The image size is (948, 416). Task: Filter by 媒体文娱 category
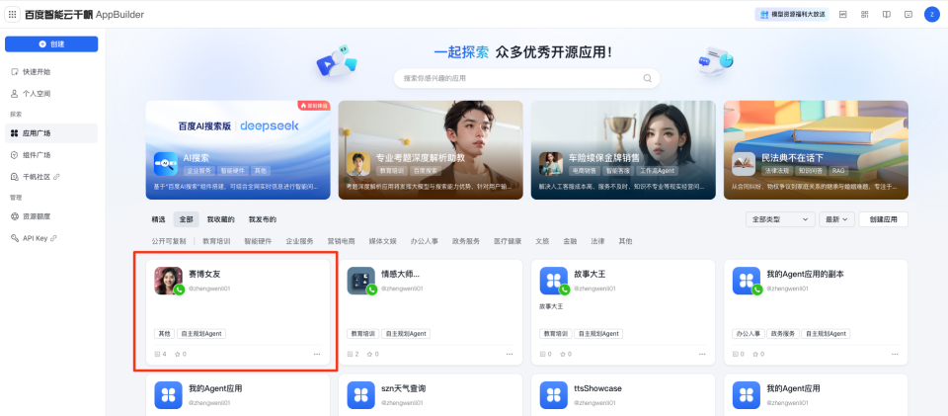coord(383,241)
